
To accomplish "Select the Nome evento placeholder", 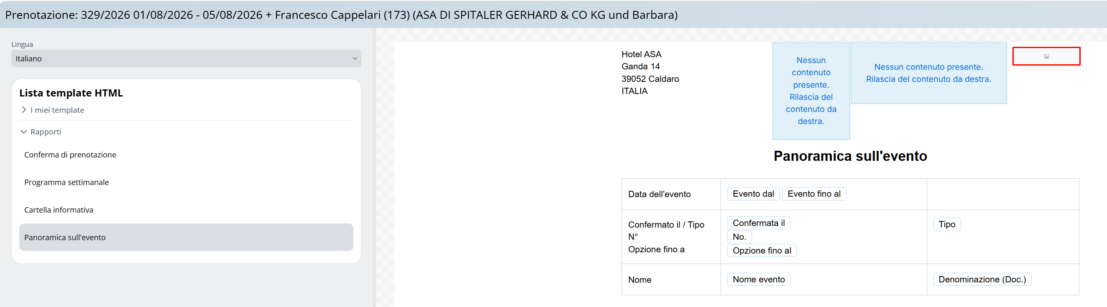I will tap(759, 279).
